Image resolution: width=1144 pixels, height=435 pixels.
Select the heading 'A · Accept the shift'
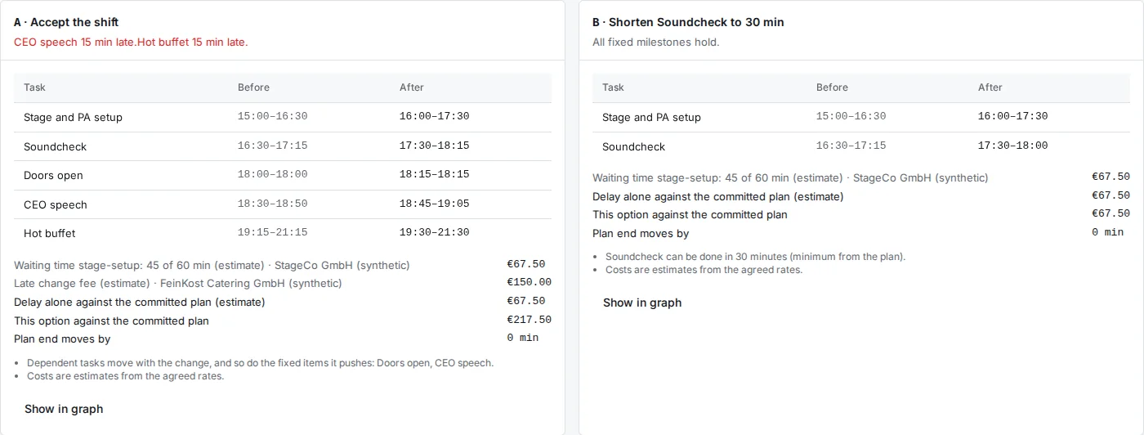click(x=66, y=22)
